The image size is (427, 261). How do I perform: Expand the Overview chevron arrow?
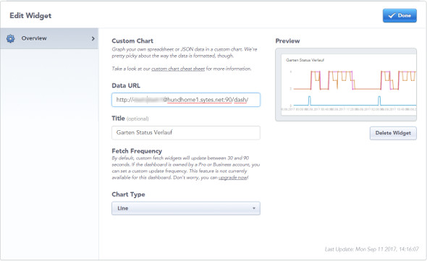click(93, 38)
